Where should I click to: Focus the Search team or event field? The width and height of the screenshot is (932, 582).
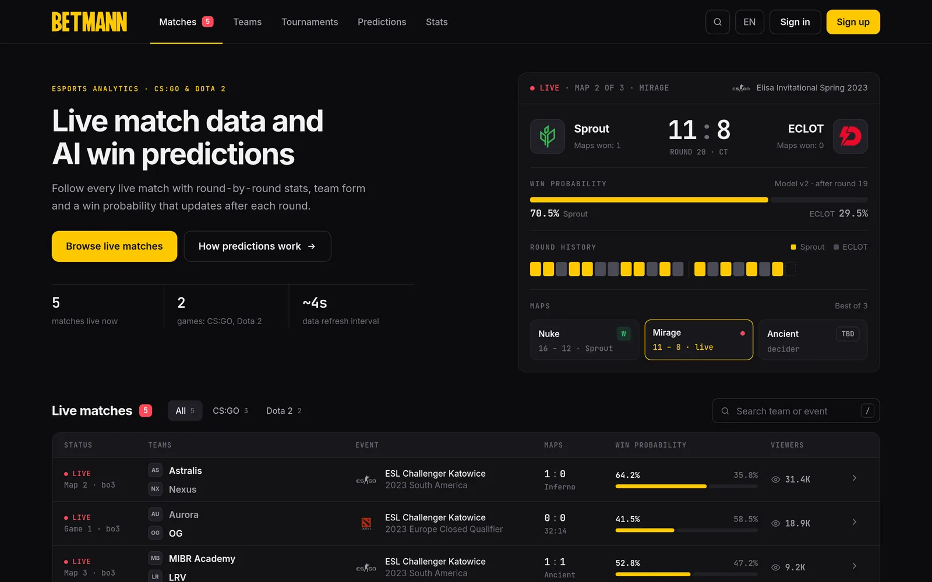click(x=796, y=411)
